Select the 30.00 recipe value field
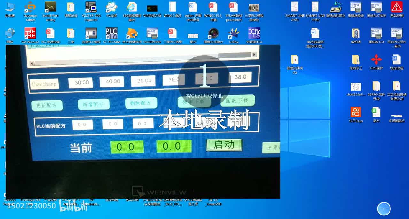Screen dimensions: 409x219 tap(81, 83)
